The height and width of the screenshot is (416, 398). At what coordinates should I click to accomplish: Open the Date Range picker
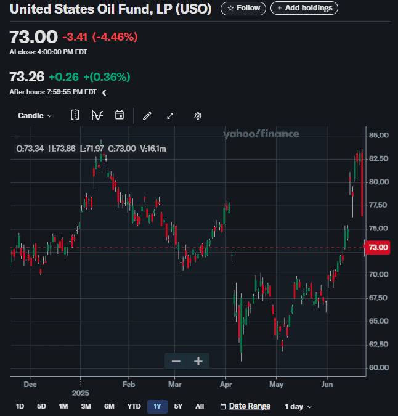click(x=245, y=406)
